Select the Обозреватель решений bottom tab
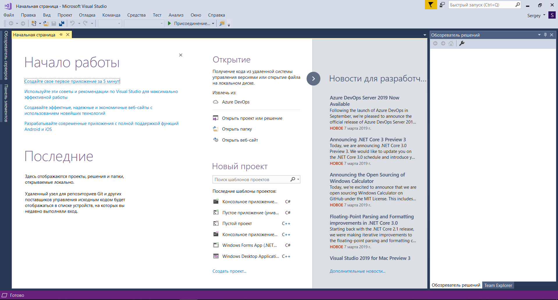 tap(456, 285)
